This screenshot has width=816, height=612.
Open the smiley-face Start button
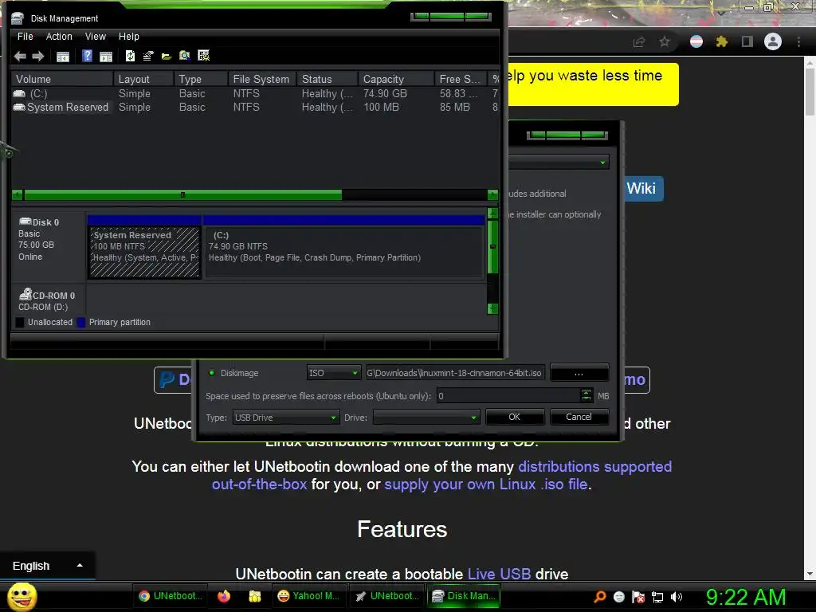22,596
